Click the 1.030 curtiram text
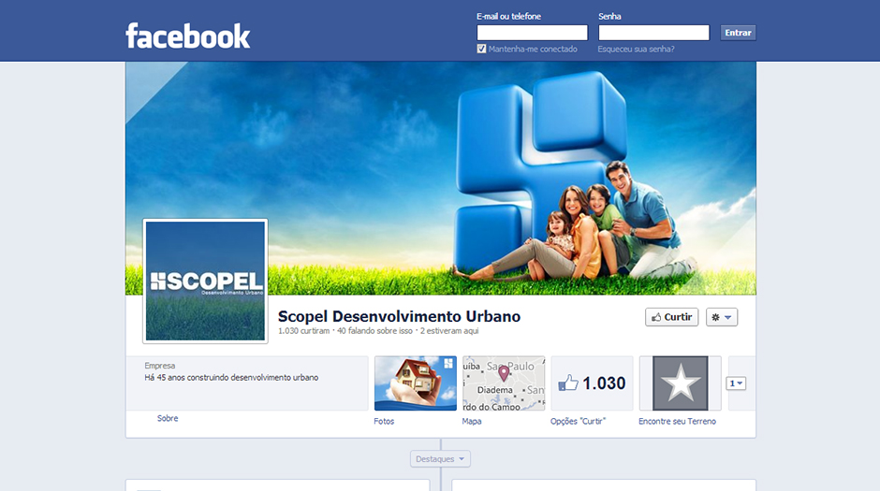Image resolution: width=880 pixels, height=491 pixels. pyautogui.click(x=303, y=331)
